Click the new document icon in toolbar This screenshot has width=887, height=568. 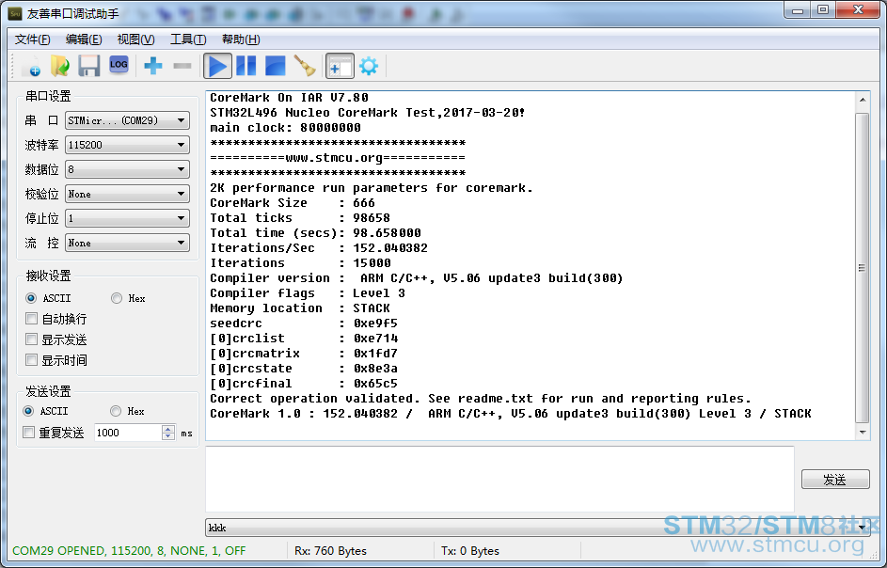(32, 66)
